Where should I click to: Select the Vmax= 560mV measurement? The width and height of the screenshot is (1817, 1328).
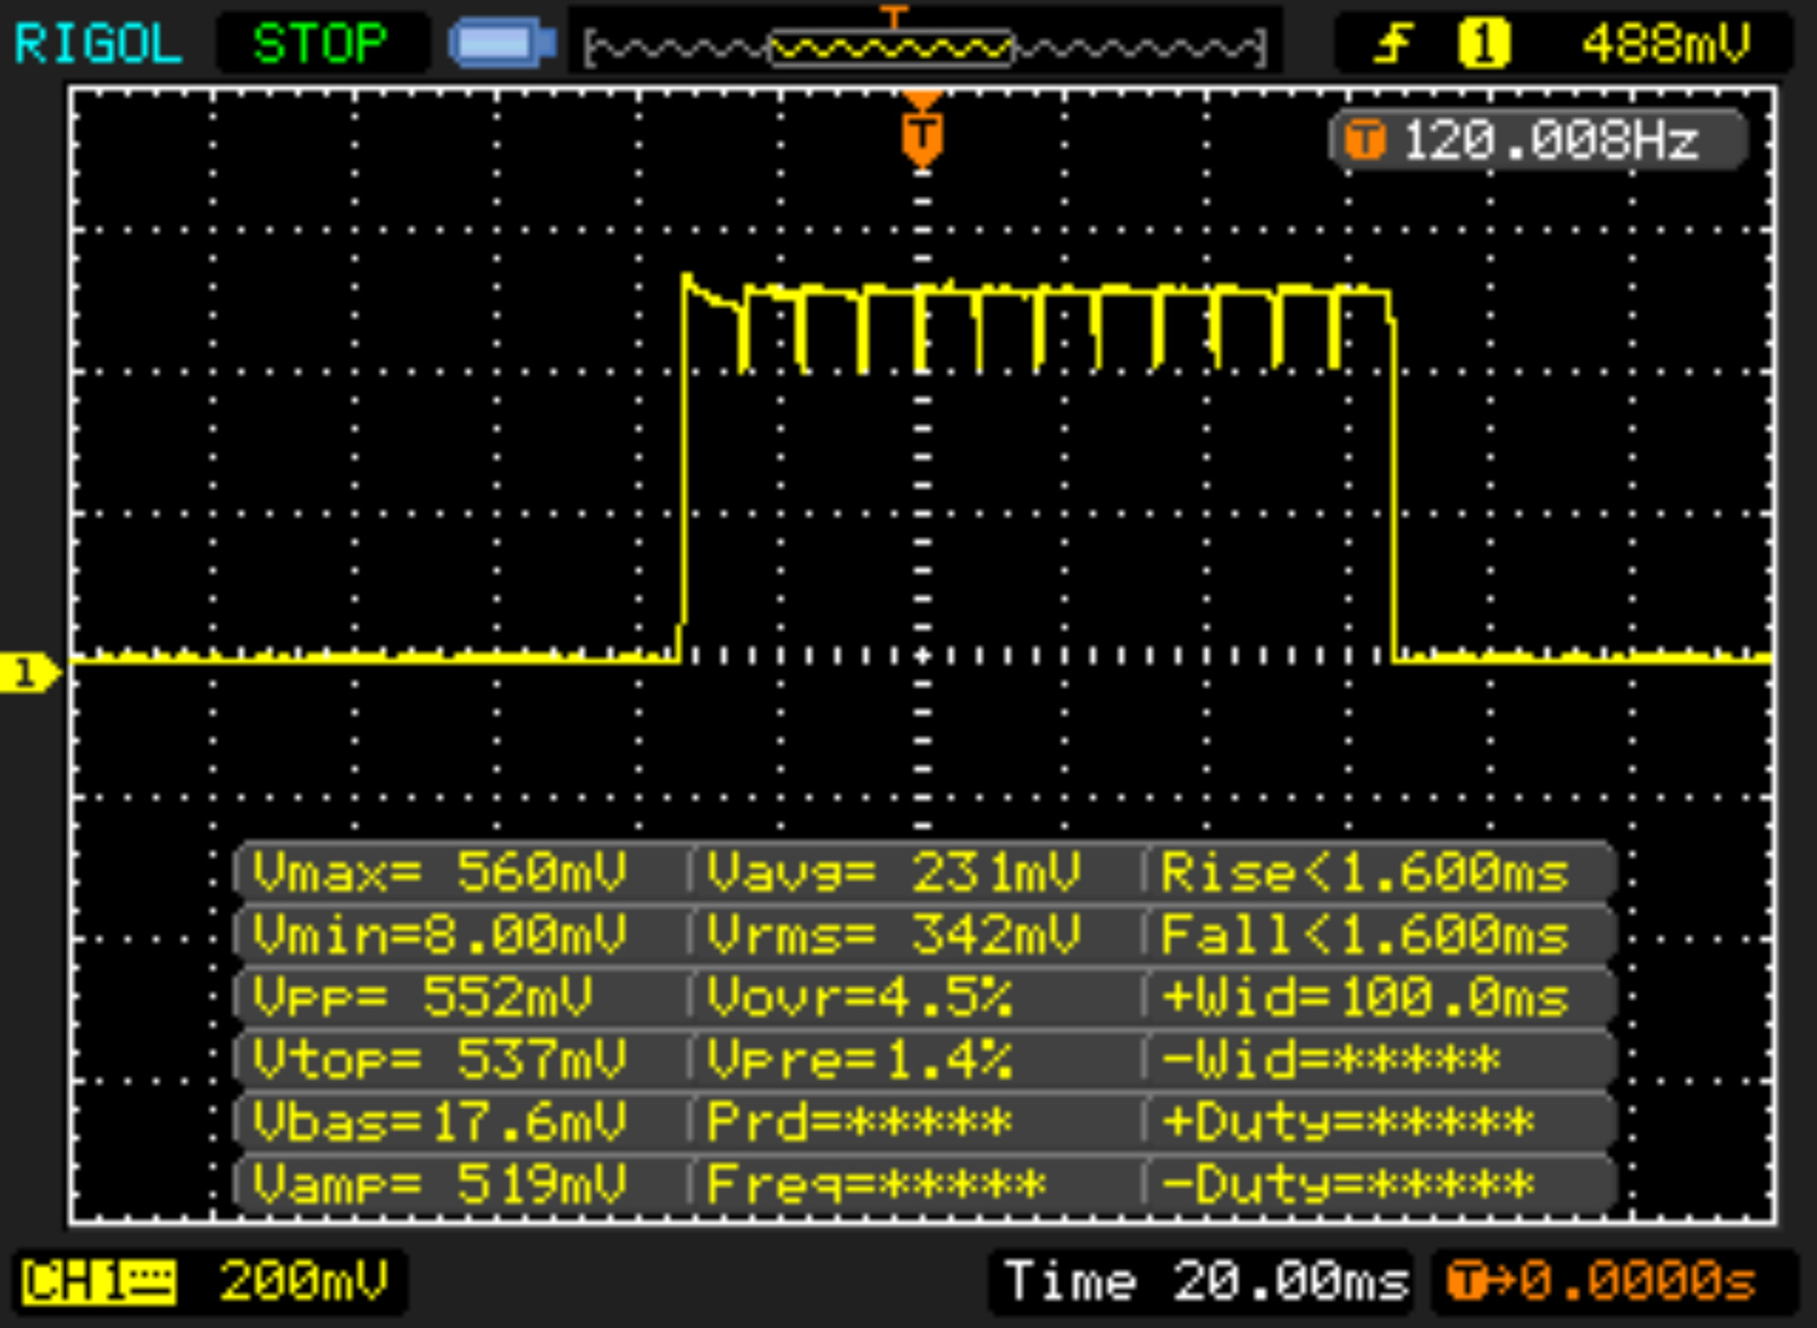point(440,872)
